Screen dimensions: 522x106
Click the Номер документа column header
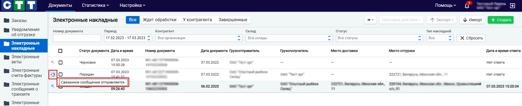point(160,51)
